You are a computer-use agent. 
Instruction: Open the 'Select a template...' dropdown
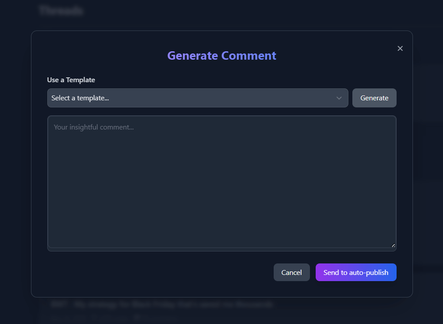coord(197,98)
